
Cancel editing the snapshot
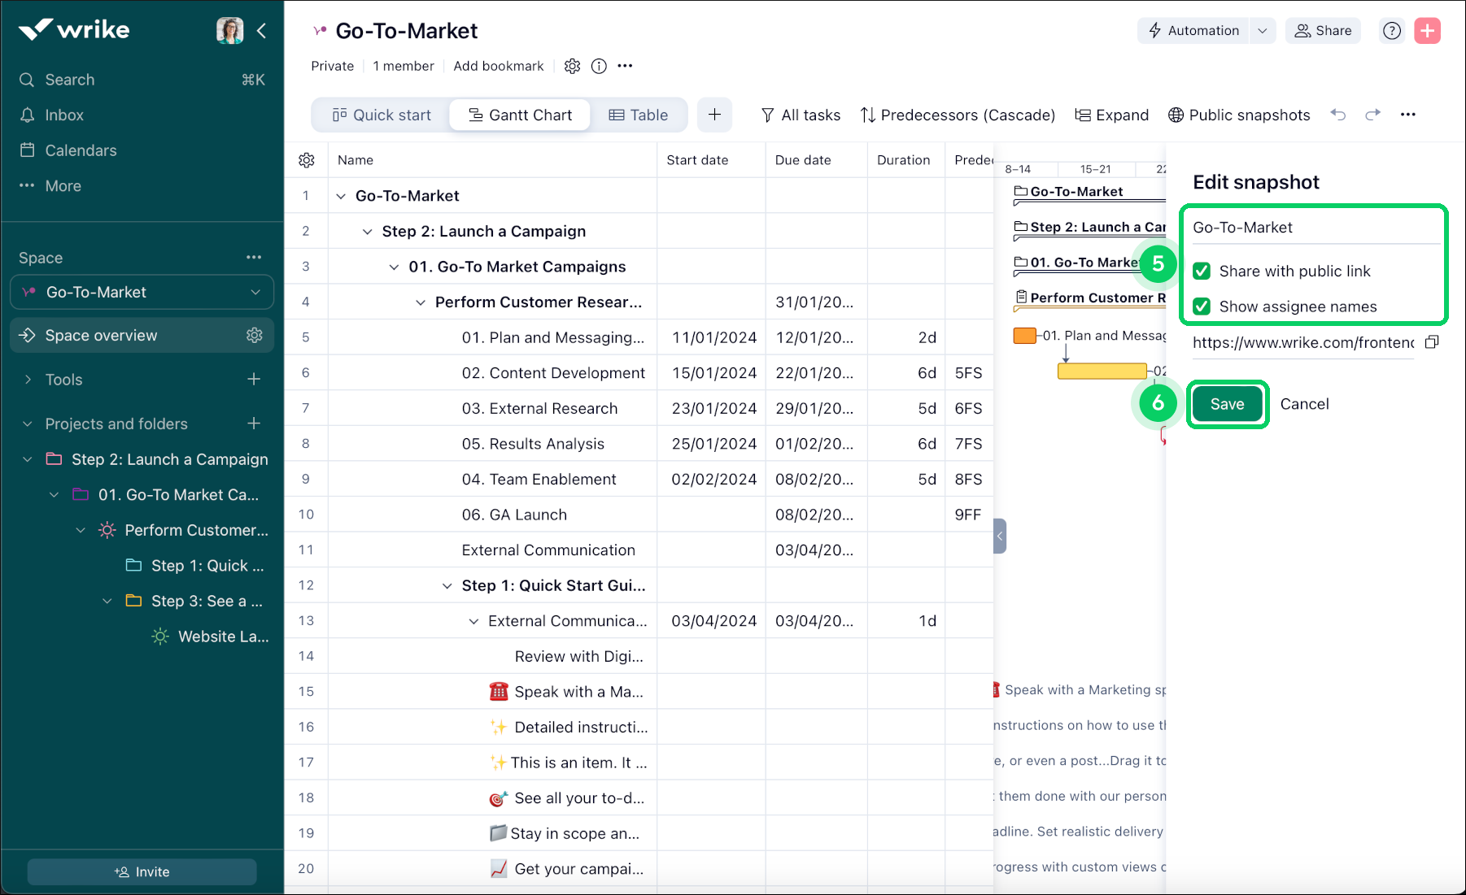(1304, 404)
